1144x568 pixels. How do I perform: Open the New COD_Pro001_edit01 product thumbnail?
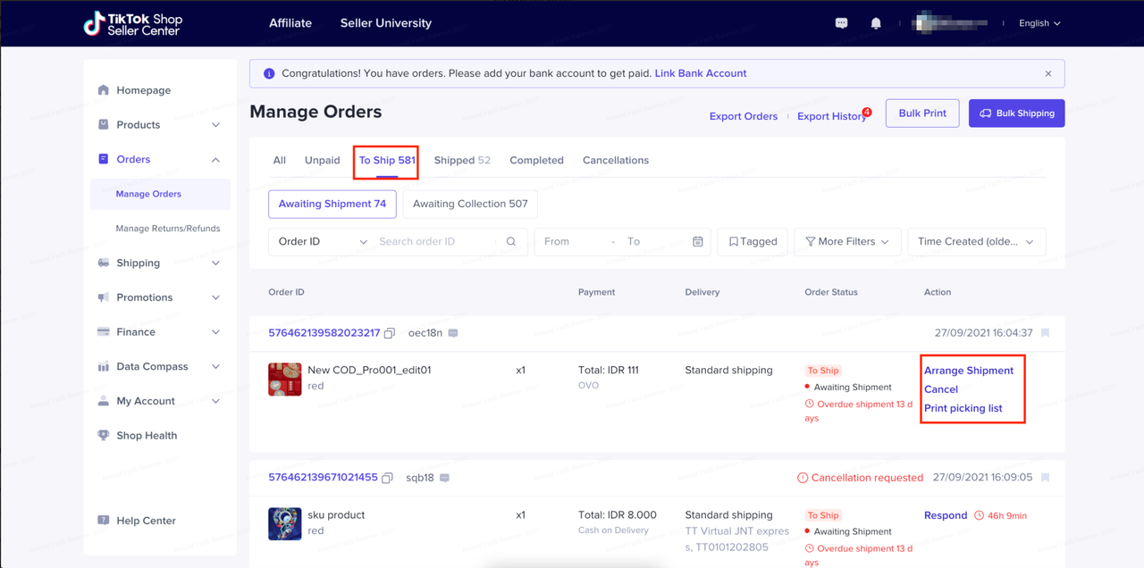pos(285,379)
